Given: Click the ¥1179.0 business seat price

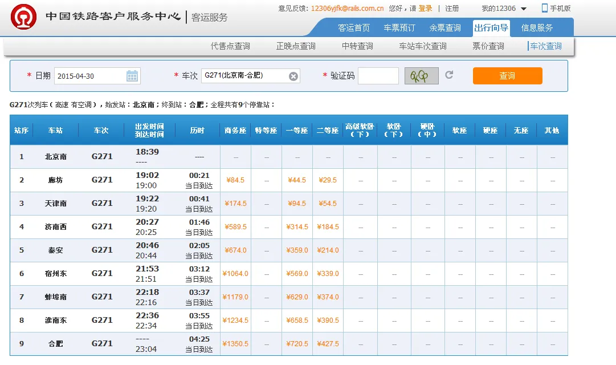Looking at the screenshot, I should click(235, 297).
